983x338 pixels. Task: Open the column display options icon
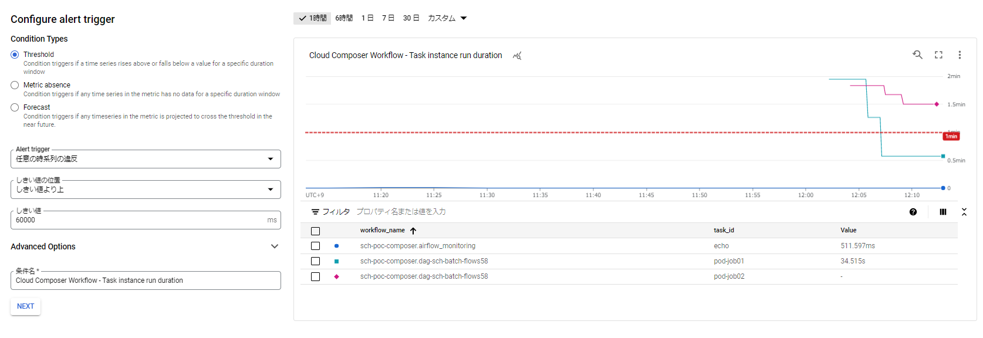tap(943, 212)
